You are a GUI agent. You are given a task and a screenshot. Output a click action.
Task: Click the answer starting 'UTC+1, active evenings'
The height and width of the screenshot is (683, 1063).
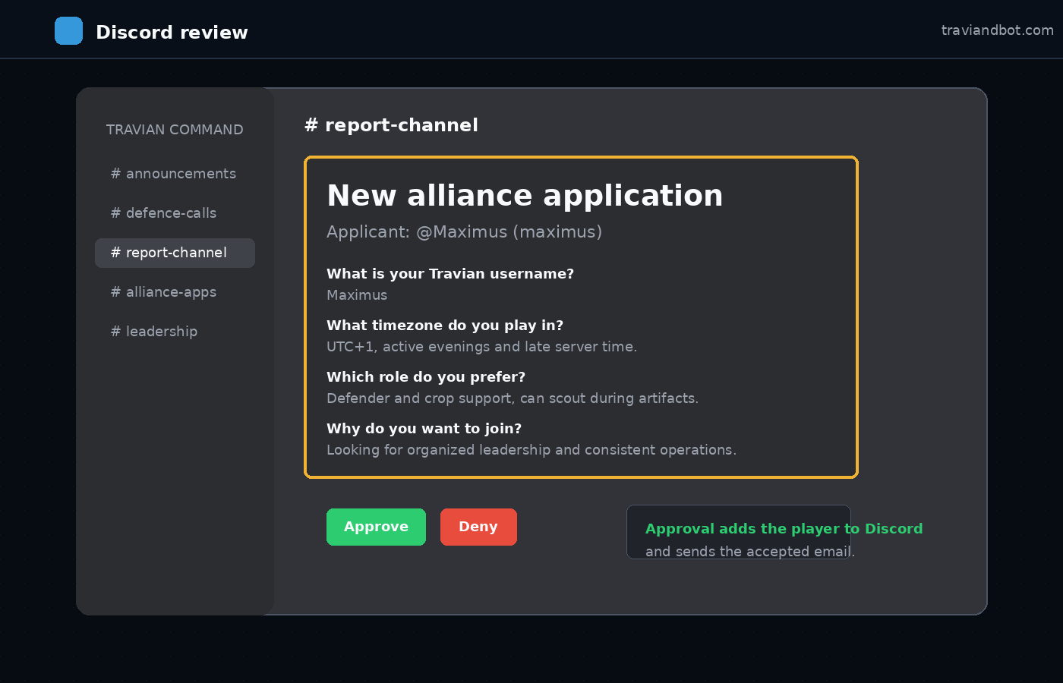481,347
